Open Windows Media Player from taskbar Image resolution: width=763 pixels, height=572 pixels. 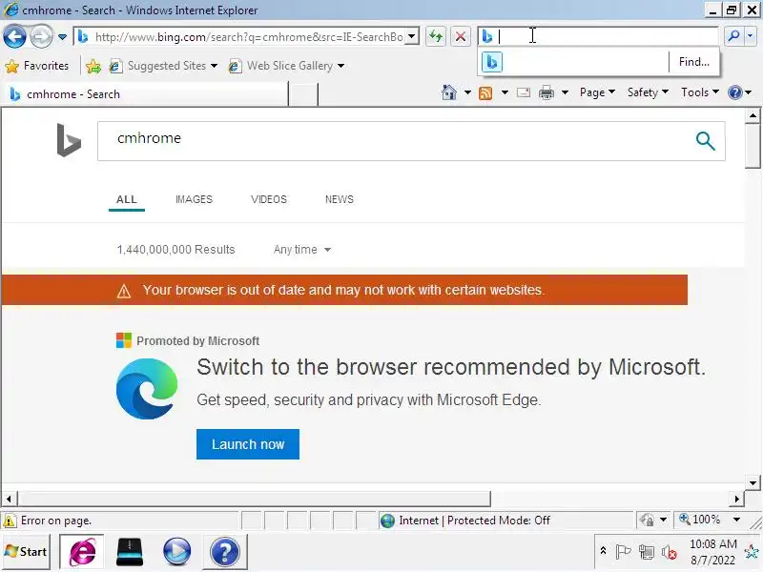(176, 552)
